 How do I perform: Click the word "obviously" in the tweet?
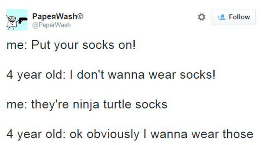pos(114,134)
